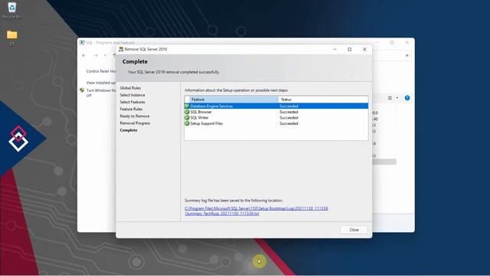Screen dimensions: 490x276
Task: Select the Ready to Remove step
Action: (x=135, y=116)
